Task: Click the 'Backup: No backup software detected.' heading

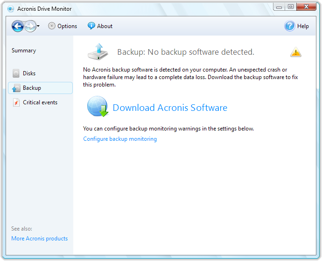Action: (x=186, y=52)
